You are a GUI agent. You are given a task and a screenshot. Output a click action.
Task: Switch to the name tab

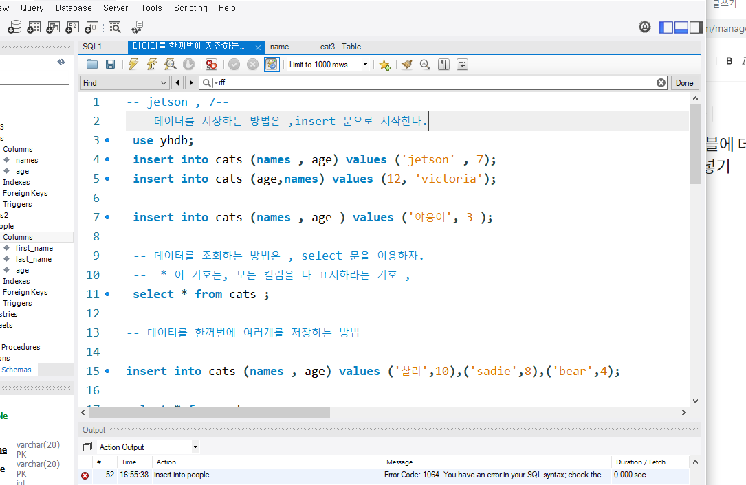pos(279,47)
